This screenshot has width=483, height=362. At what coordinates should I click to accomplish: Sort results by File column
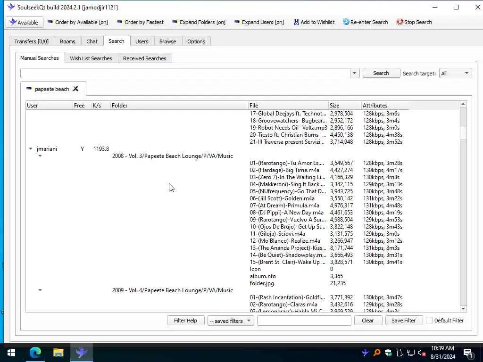(x=288, y=105)
